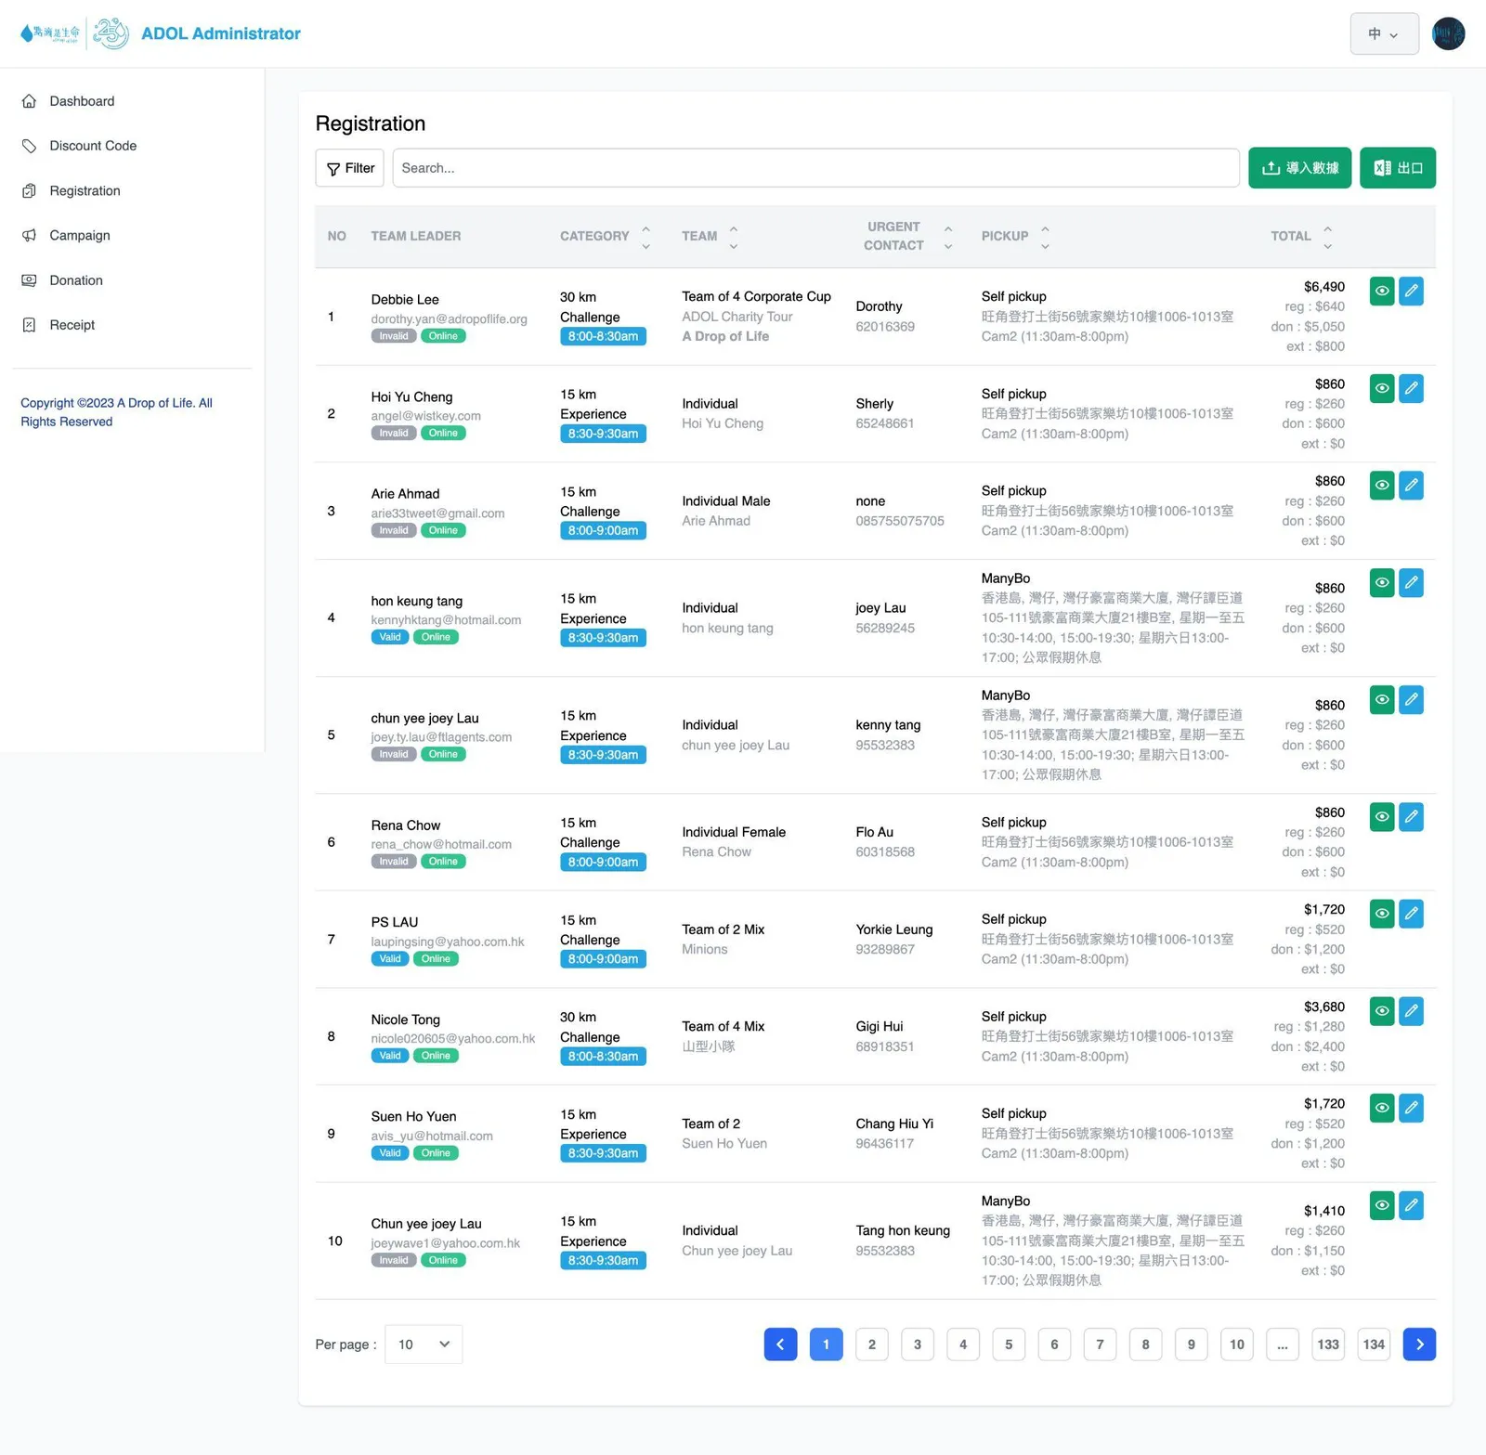Click the green 導入數據 import button
Screen dimensions: 1486x1455
point(1299,168)
